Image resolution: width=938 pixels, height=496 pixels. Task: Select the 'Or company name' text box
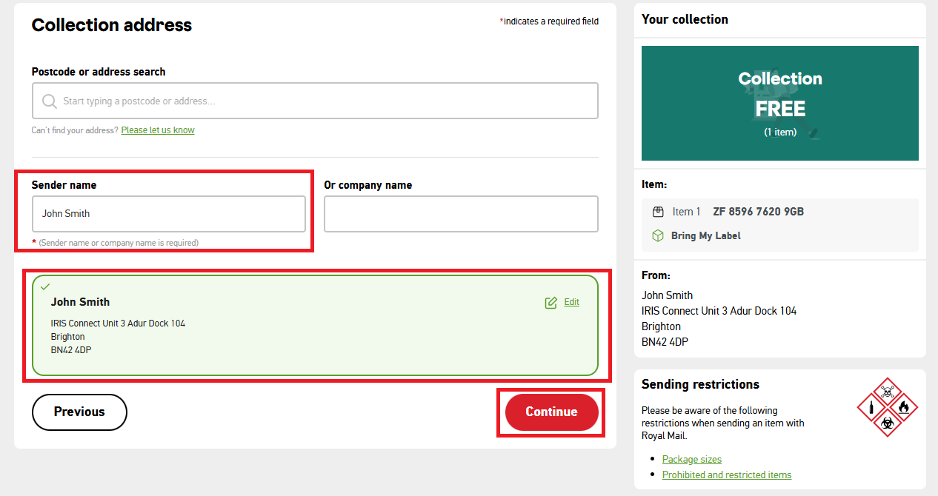(460, 214)
